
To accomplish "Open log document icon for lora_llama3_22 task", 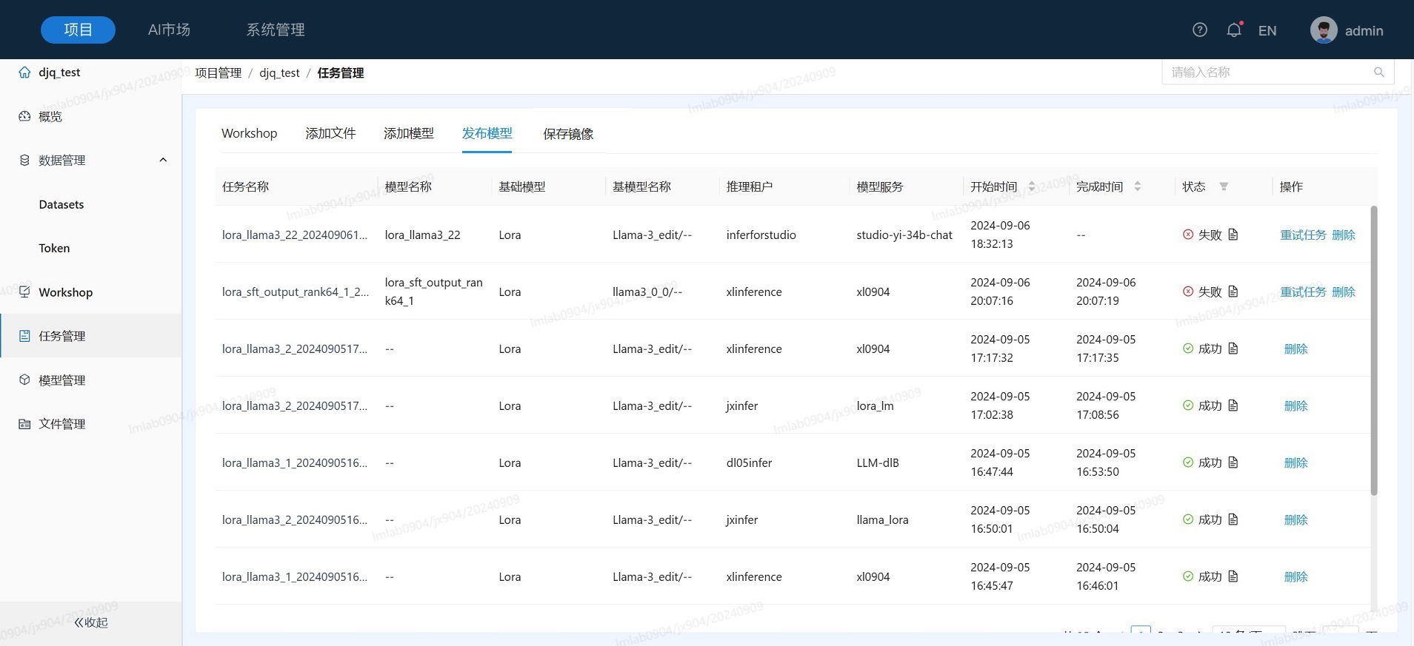I will 1233,235.
